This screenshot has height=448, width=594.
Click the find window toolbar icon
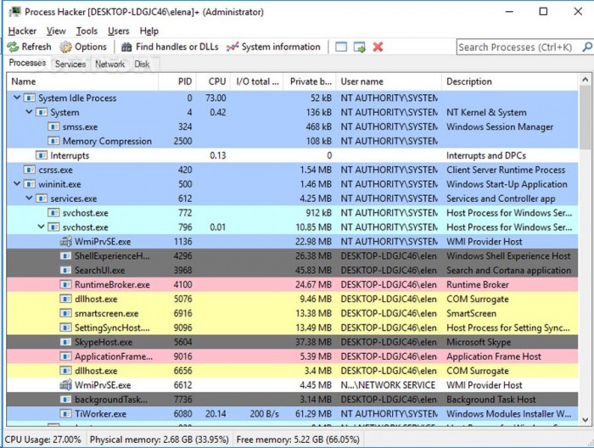click(x=341, y=47)
